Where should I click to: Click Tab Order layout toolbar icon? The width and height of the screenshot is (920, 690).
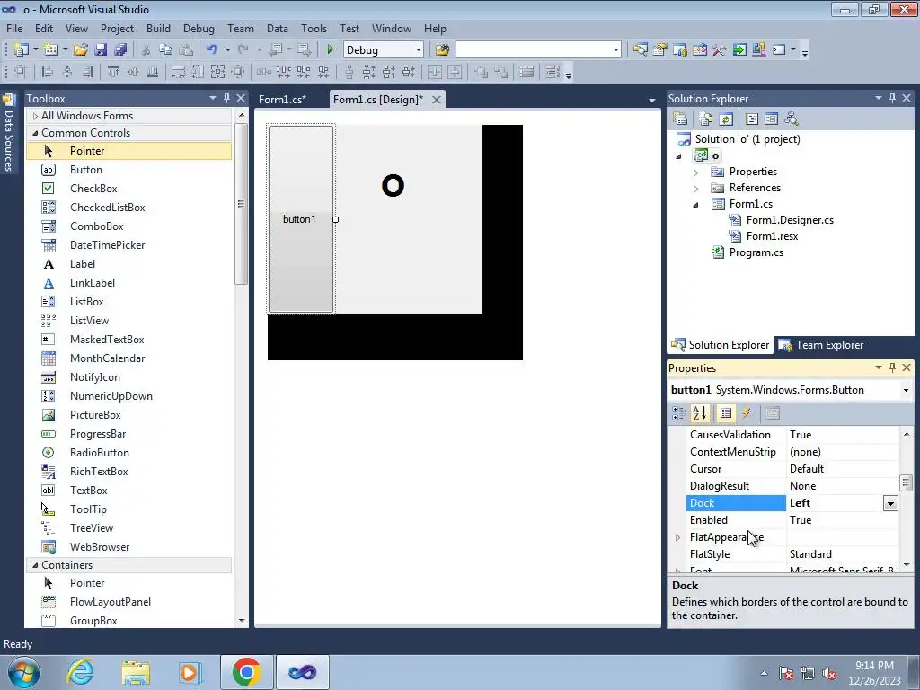coord(553,72)
